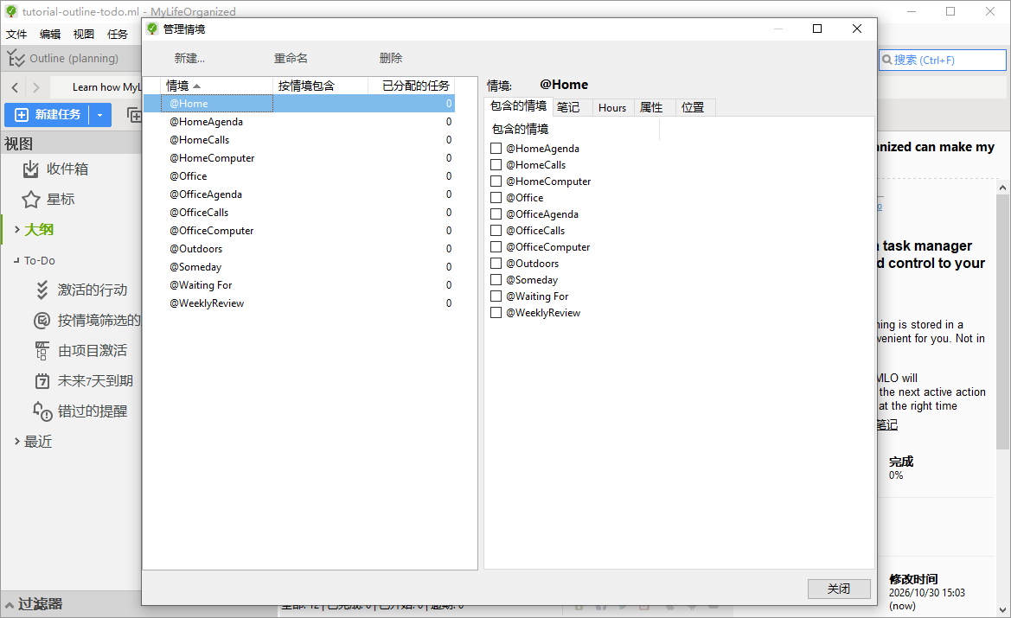Open the 新建任务 dropdown arrow
This screenshot has height=618, width=1011.
tap(100, 115)
